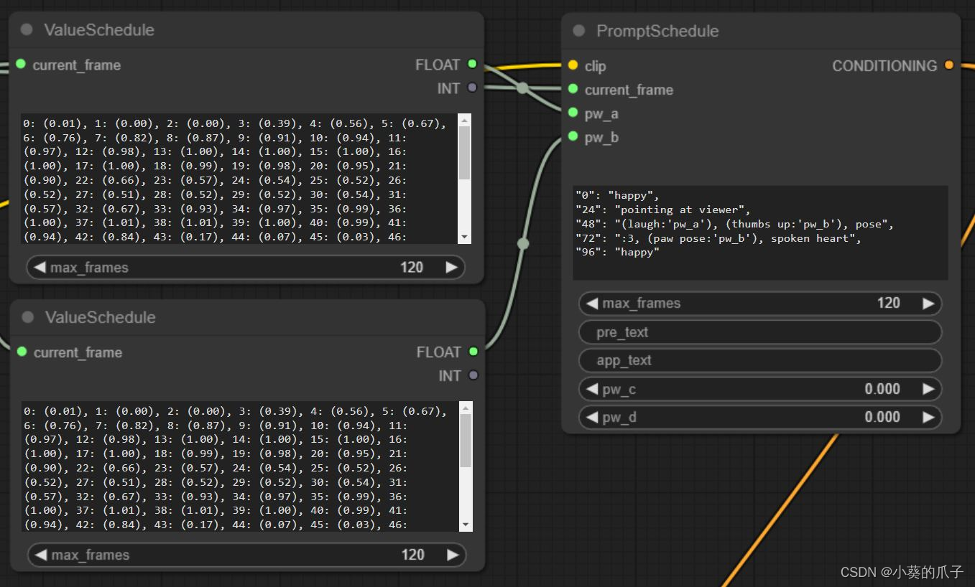The image size is (975, 587).
Task: Collapse the PromptSchedule node via its grey dot
Action: 579,31
